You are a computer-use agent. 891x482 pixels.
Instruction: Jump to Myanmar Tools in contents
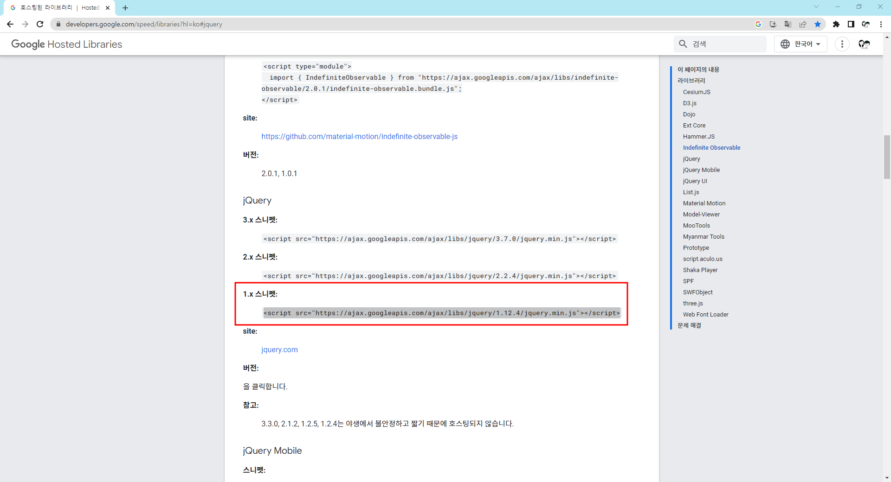(704, 236)
